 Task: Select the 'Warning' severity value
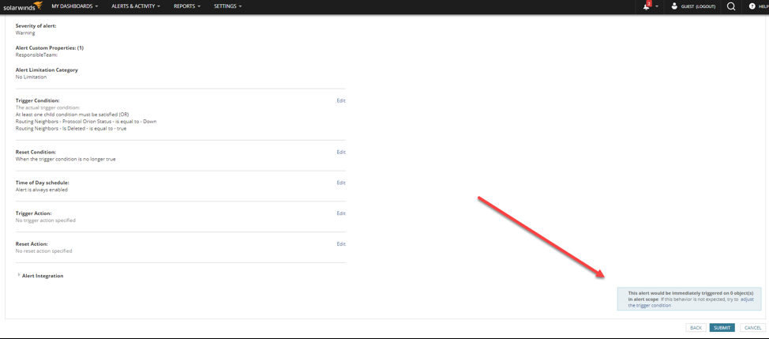[x=25, y=33]
